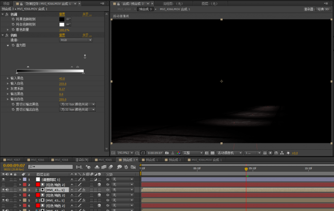
Task: Hide layer 1 调整图层 1 via eye
Action: (4, 179)
